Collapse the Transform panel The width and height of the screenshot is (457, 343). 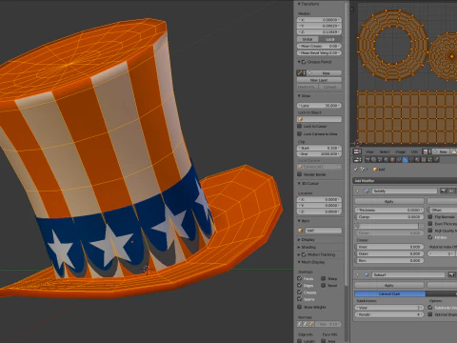(x=299, y=4)
